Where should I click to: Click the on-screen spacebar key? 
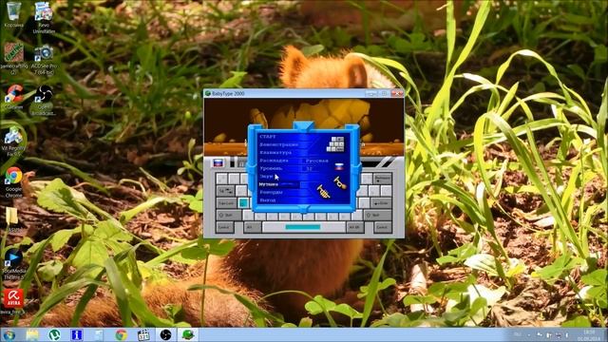[x=303, y=227]
